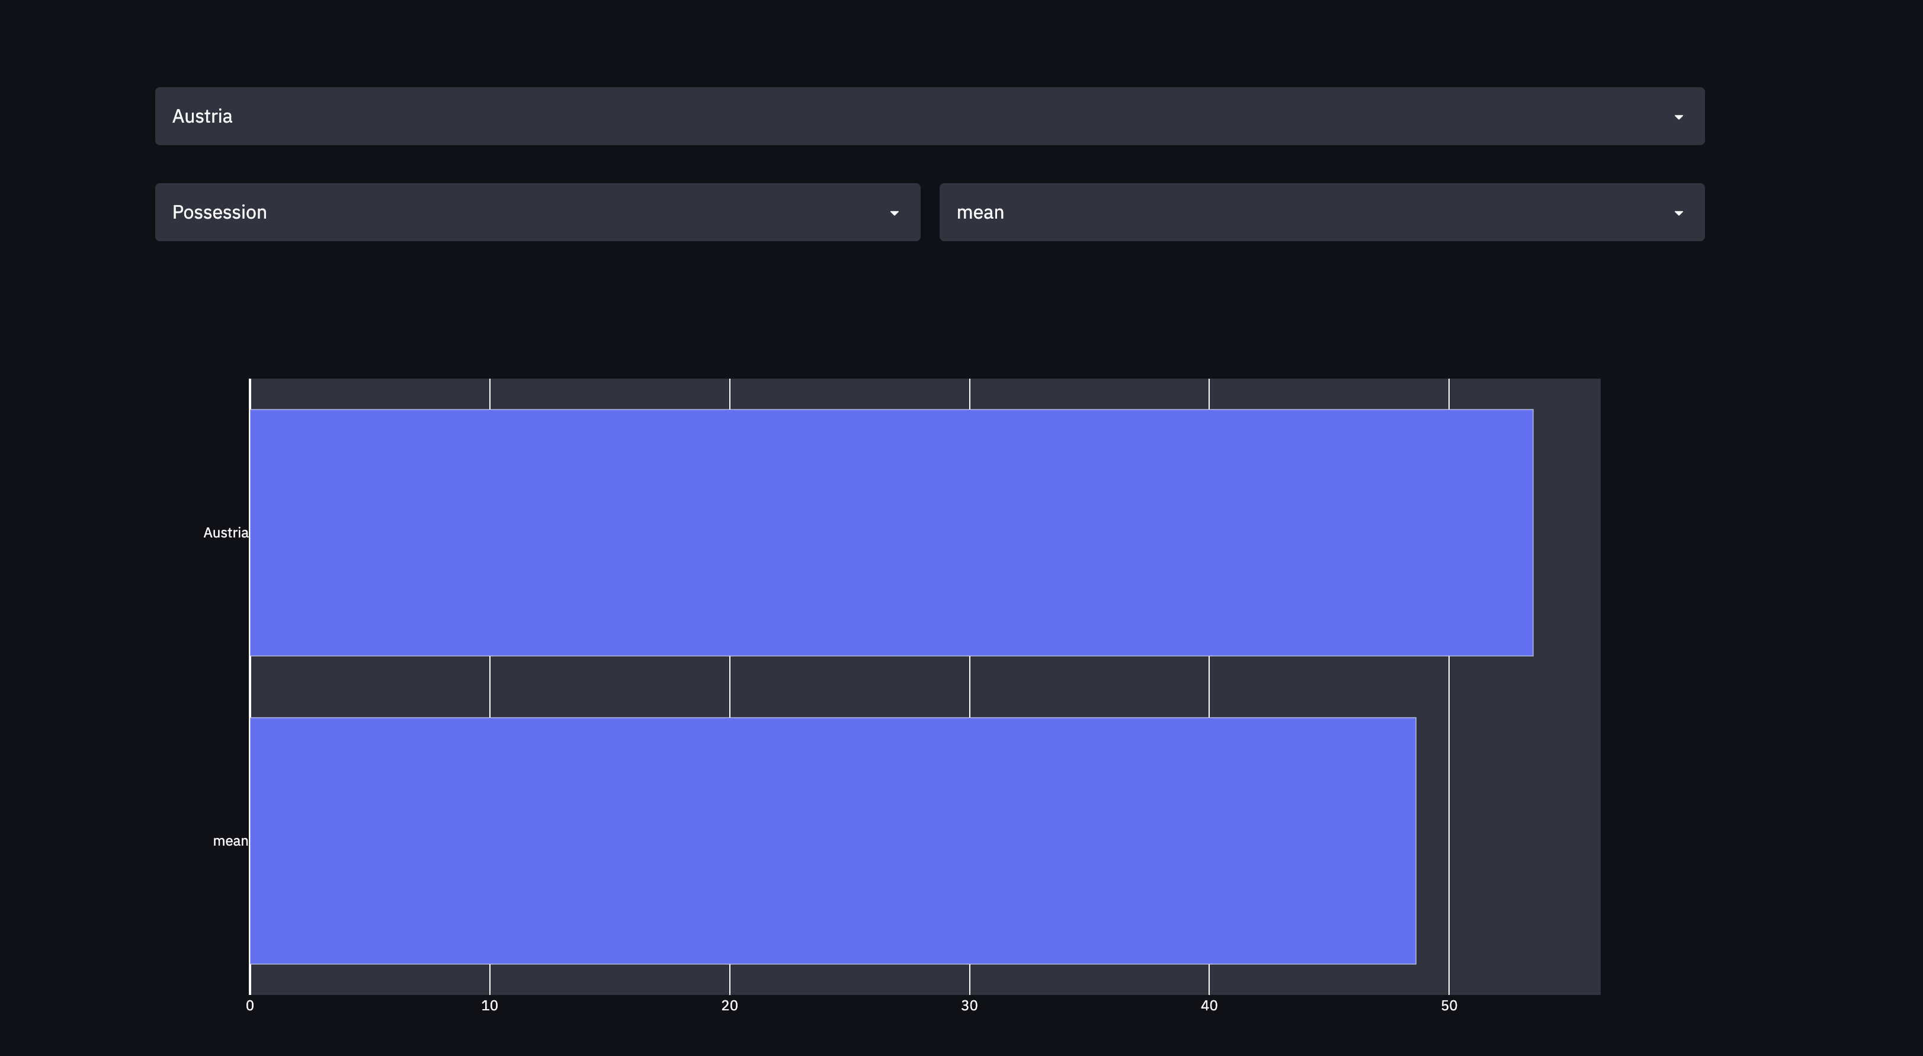
Task: Click the caret arrow in Austria selector
Action: [1678, 117]
